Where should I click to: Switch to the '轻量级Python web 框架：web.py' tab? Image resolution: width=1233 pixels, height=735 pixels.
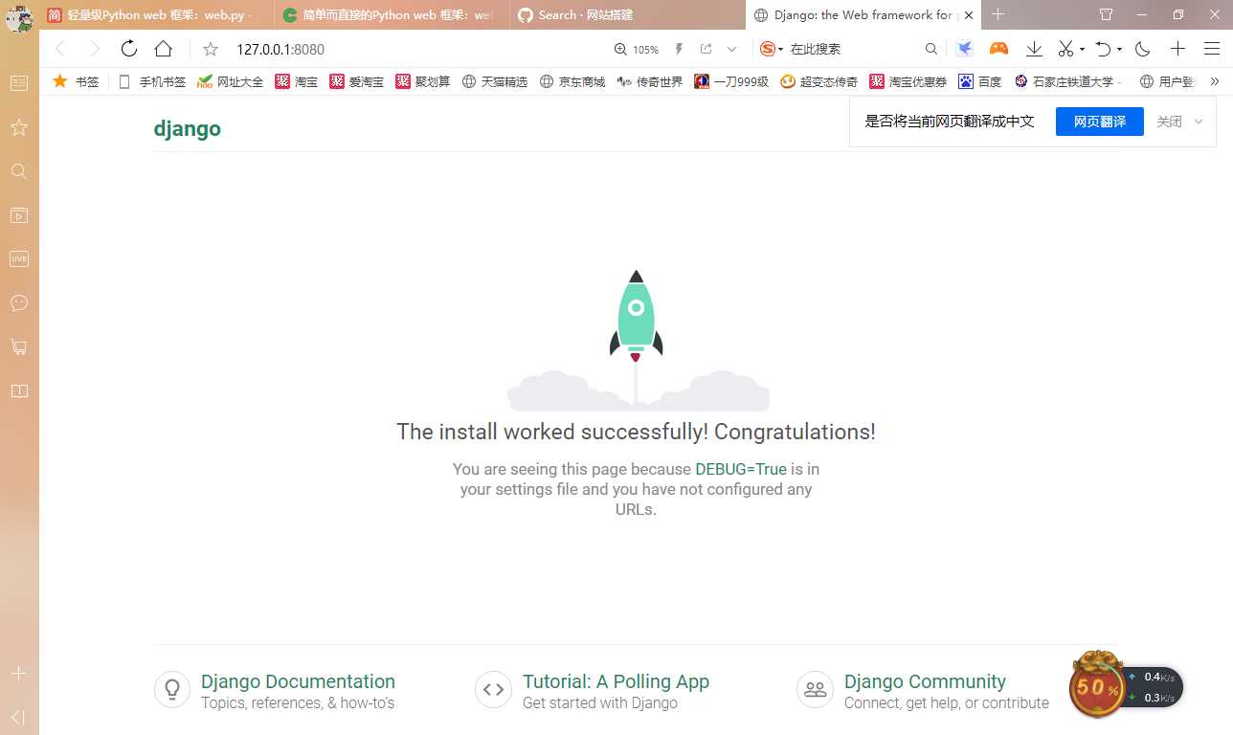click(156, 15)
